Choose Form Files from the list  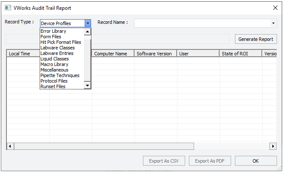point(62,37)
